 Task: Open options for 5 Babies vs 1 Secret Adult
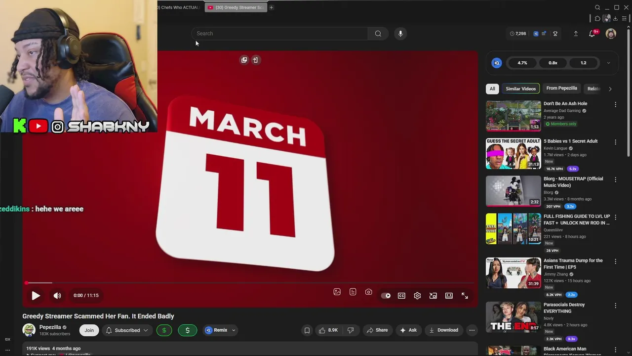615,142
